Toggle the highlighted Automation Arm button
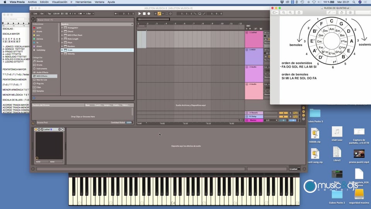Viewport: 371px width, 209px height. point(159,14)
